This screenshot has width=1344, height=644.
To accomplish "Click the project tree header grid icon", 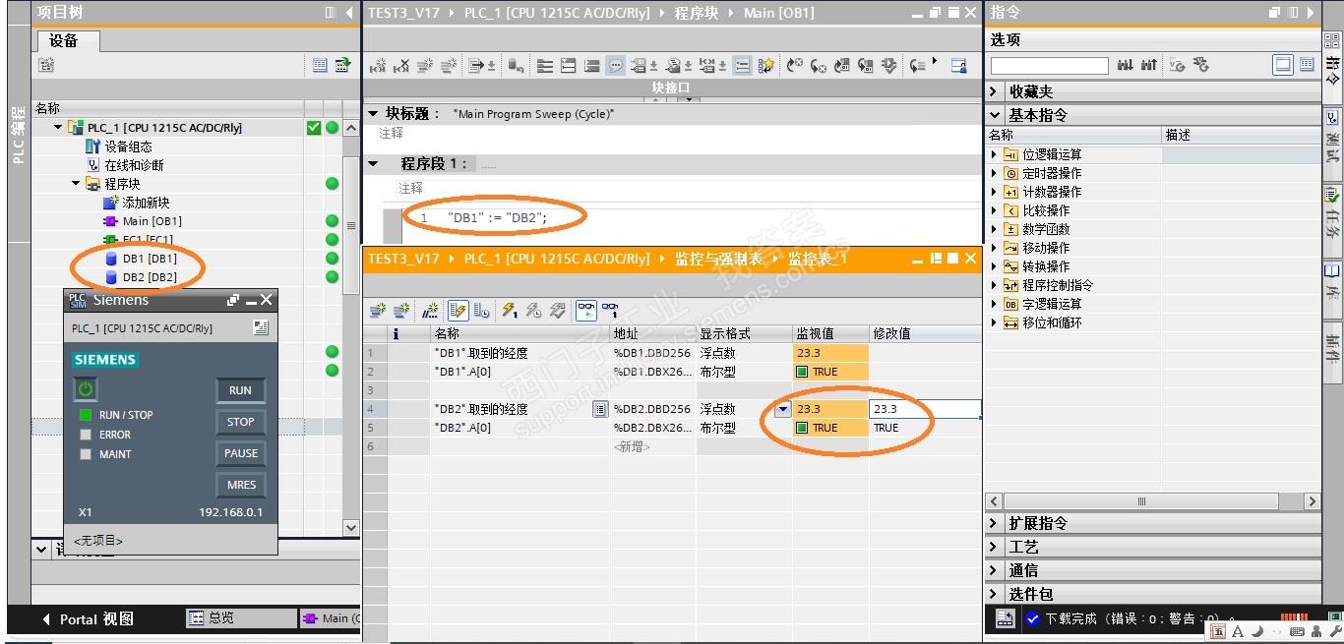I will (330, 13).
